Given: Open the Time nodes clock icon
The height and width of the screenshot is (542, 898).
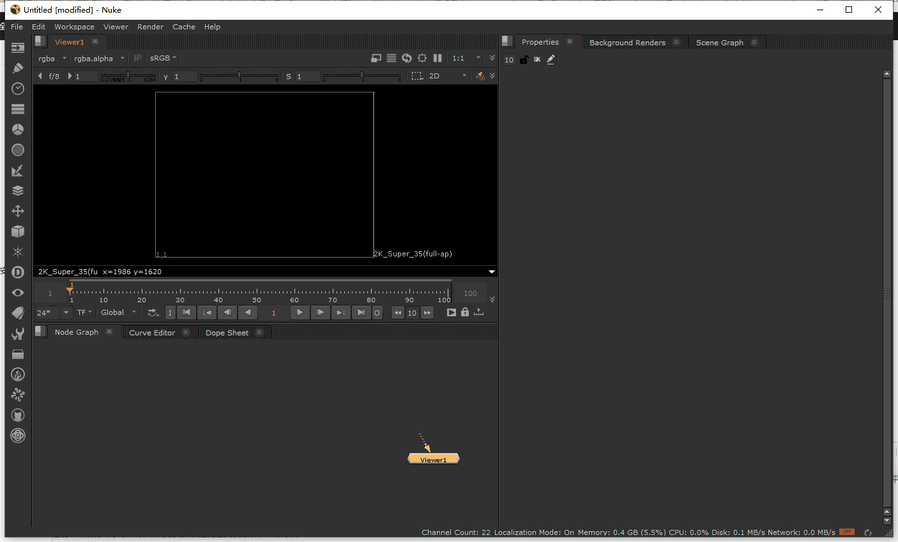Looking at the screenshot, I should click(18, 89).
